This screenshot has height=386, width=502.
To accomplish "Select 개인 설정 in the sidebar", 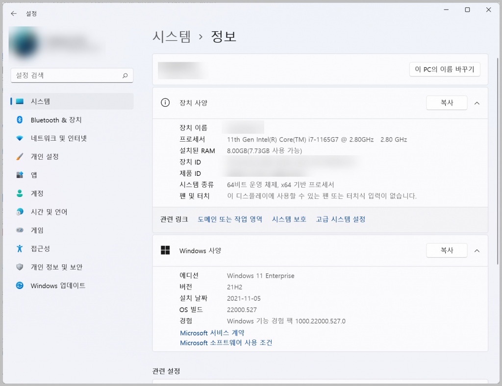I will click(x=72, y=157).
